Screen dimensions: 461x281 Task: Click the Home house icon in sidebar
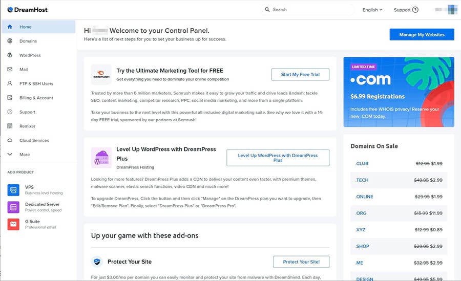pyautogui.click(x=10, y=27)
